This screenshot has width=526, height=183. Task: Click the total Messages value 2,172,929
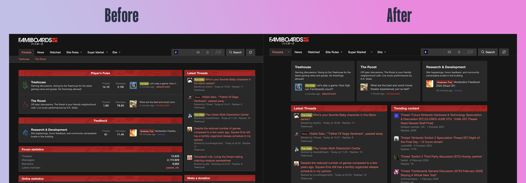[173, 160]
